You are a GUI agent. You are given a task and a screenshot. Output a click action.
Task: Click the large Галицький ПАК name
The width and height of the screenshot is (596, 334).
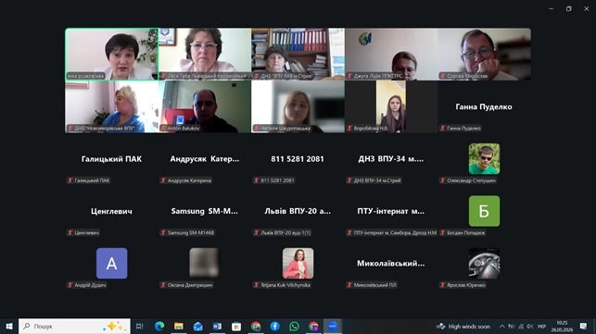112,159
